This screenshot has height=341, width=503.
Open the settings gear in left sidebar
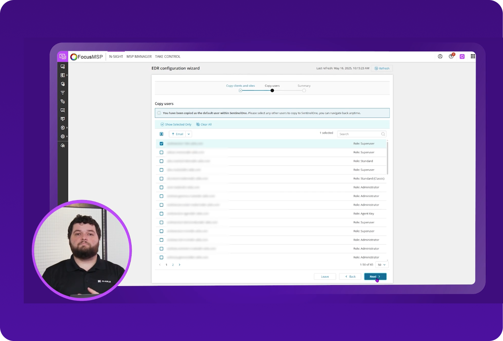pos(63,137)
